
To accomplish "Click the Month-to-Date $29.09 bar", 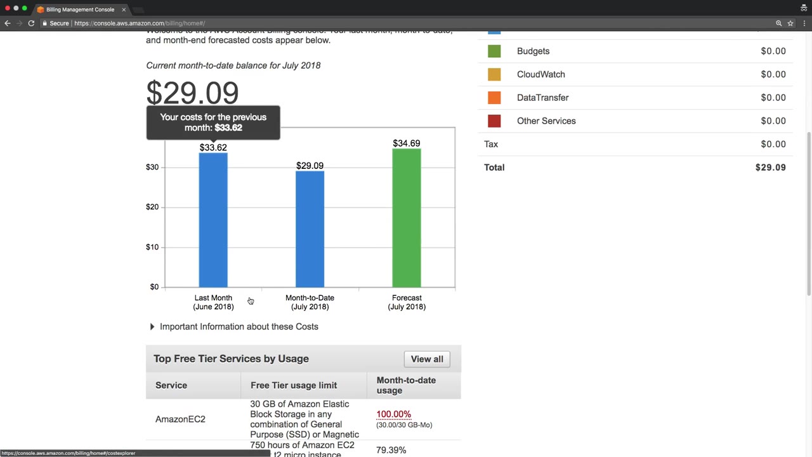I will tap(310, 229).
